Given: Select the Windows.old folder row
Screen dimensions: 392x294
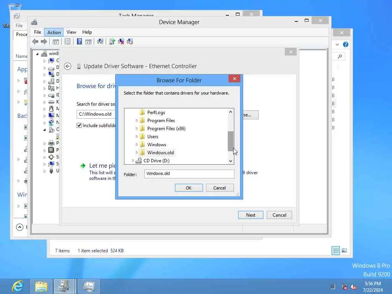Looking at the screenshot, I should click(x=160, y=152).
